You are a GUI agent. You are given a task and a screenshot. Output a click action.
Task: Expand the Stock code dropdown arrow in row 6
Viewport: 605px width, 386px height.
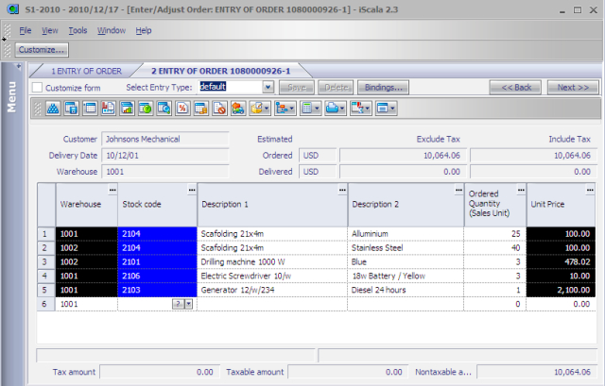click(189, 304)
